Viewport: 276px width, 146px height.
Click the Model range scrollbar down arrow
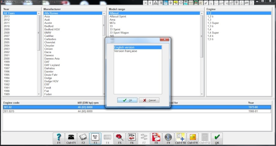click(x=202, y=94)
